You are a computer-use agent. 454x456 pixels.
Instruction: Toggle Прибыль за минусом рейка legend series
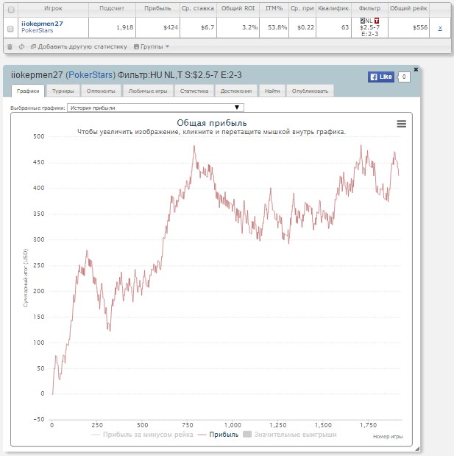(x=142, y=435)
